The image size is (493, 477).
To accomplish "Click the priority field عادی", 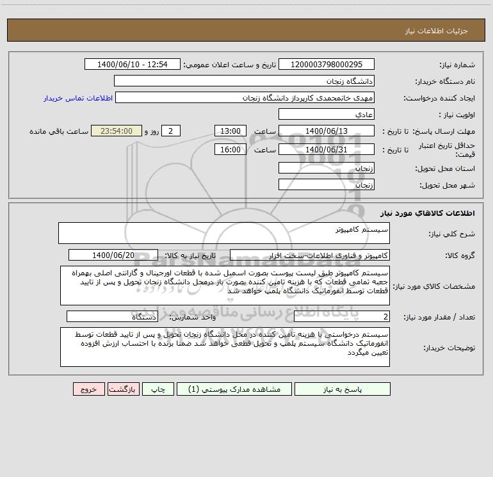I will click(x=327, y=114).
